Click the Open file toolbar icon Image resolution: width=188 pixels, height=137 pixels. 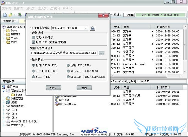click(11, 15)
